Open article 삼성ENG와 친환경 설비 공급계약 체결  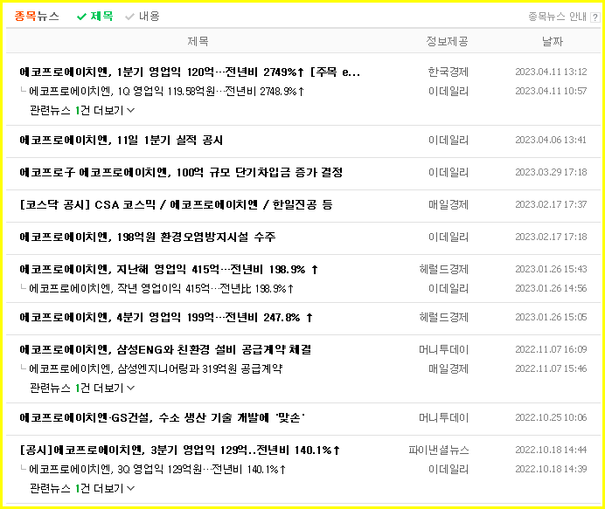[x=165, y=350]
